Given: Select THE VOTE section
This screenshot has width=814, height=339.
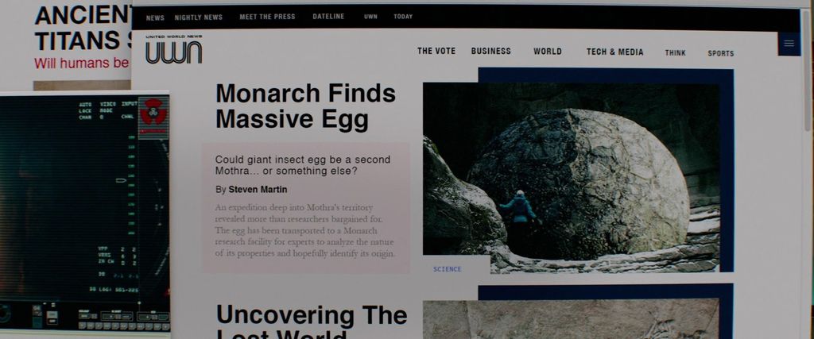Looking at the screenshot, I should 436,51.
